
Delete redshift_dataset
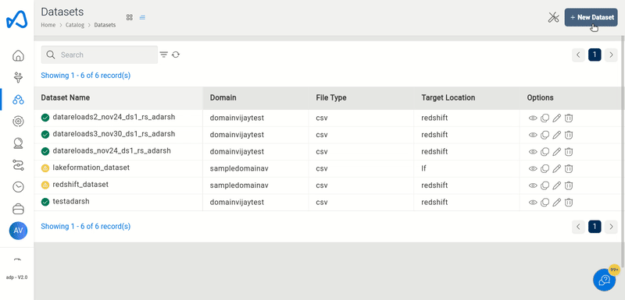570,185
